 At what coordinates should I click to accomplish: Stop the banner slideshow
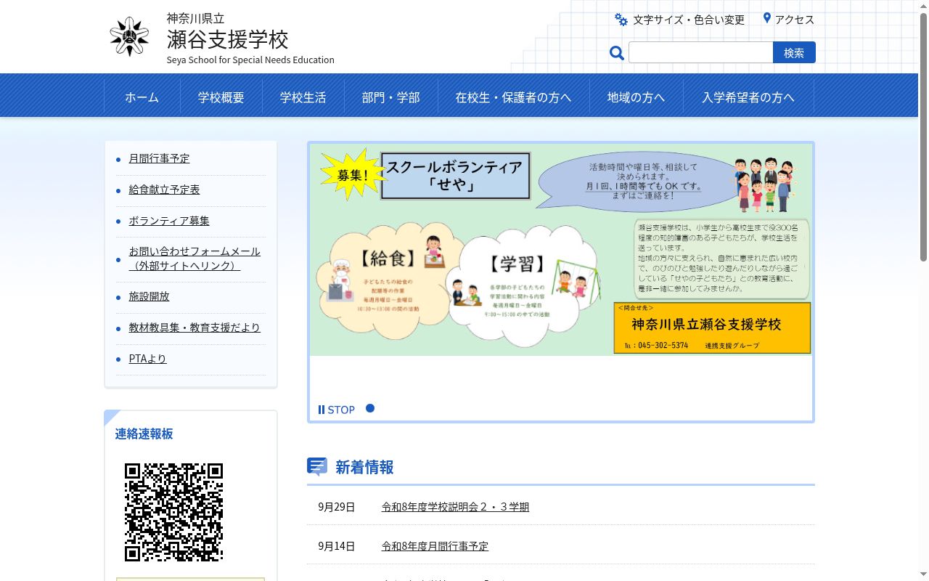pyautogui.click(x=336, y=410)
